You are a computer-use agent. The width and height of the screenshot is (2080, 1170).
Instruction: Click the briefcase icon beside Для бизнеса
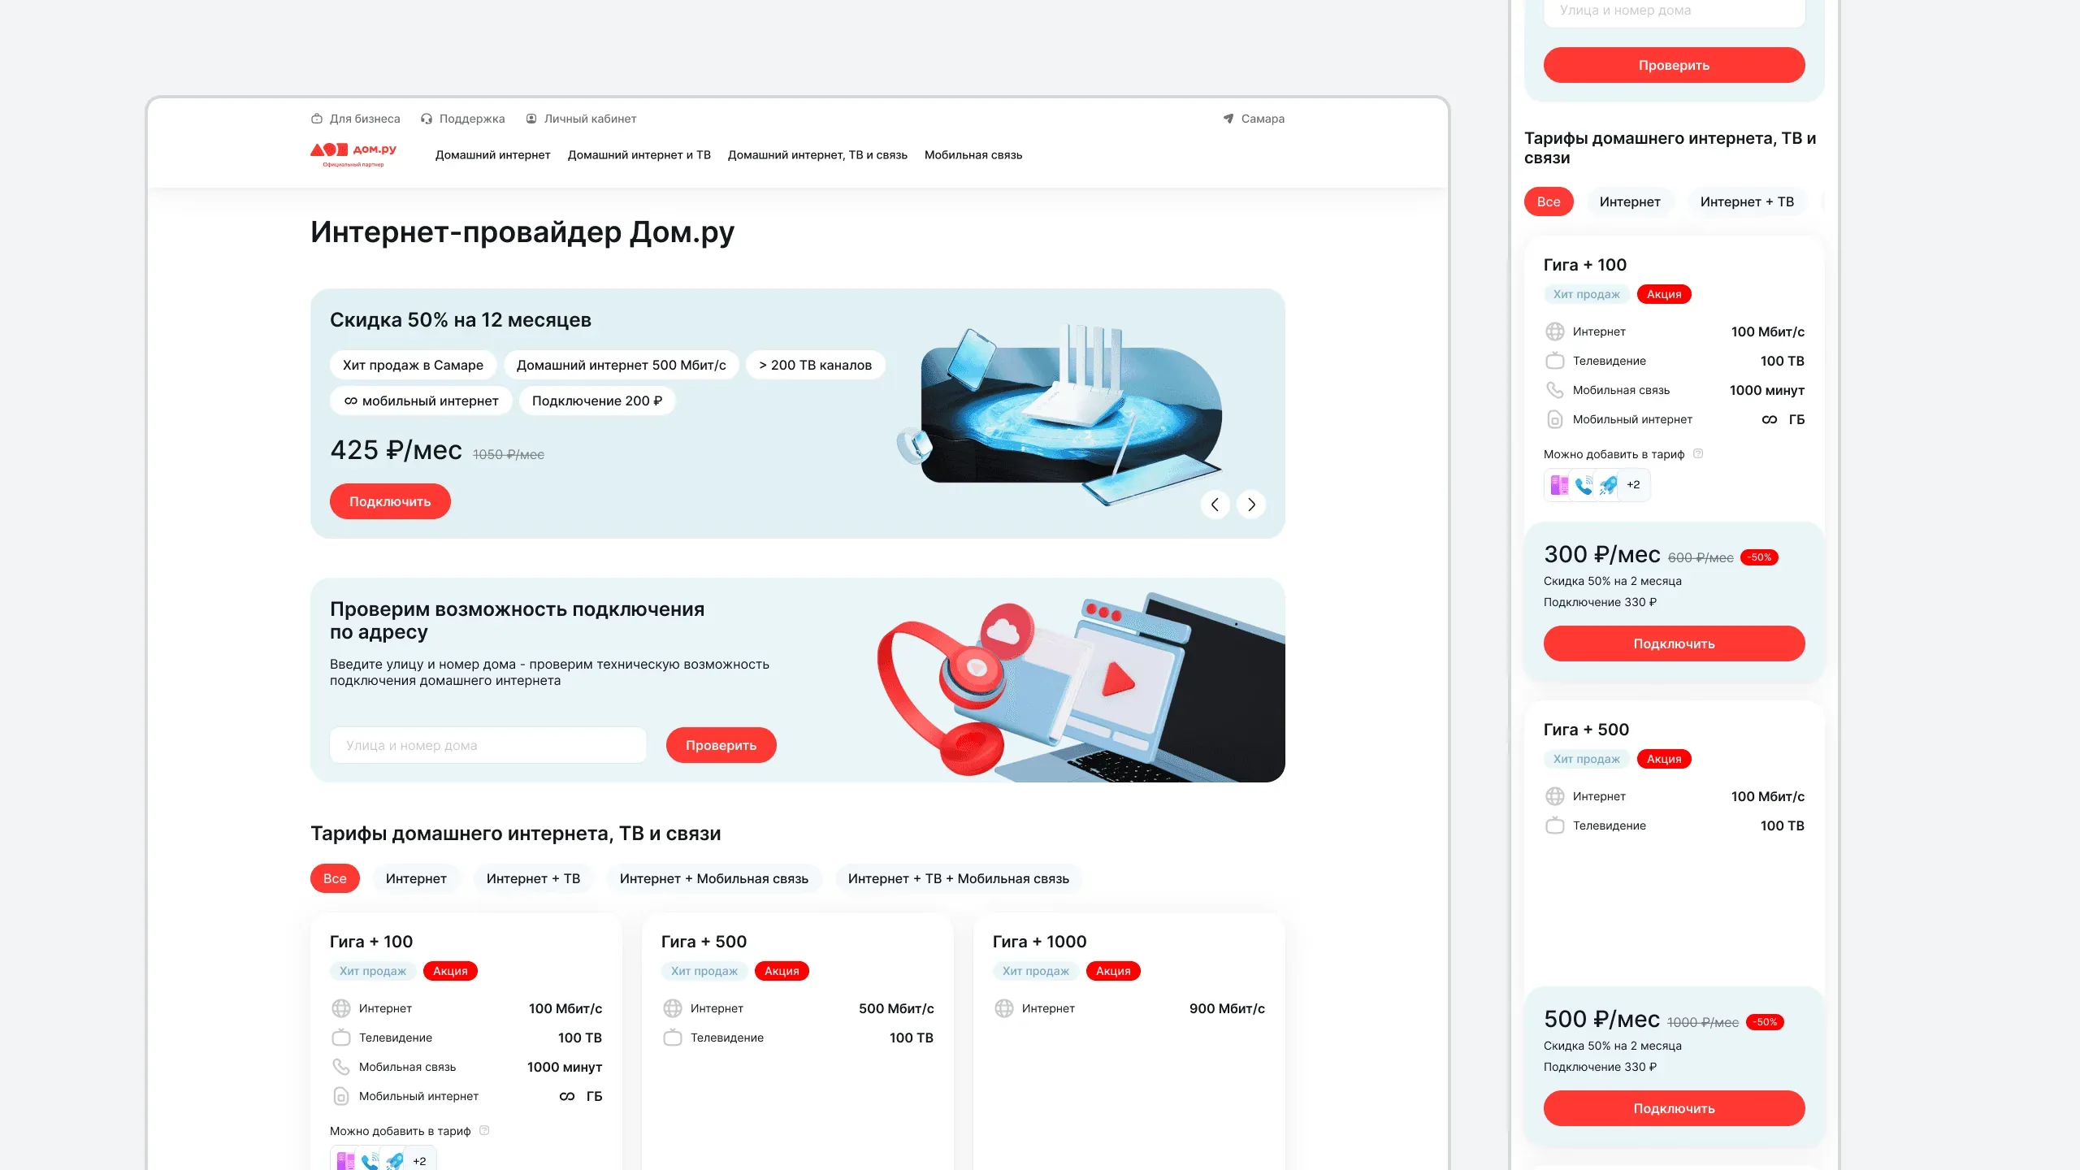[x=317, y=119]
